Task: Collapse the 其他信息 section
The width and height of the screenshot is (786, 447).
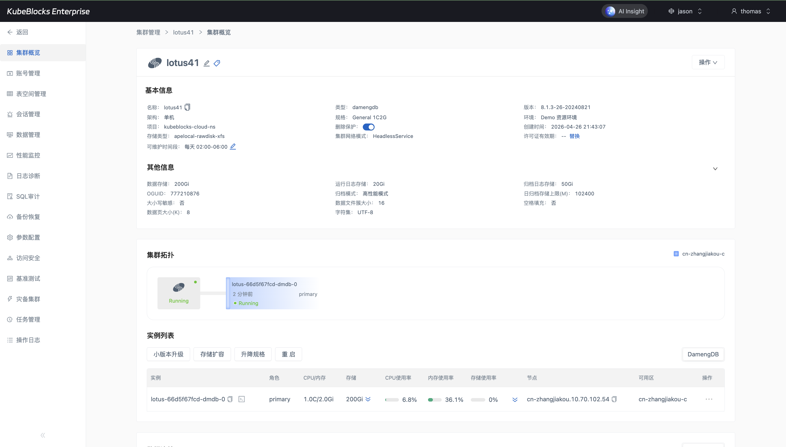Action: click(x=715, y=168)
